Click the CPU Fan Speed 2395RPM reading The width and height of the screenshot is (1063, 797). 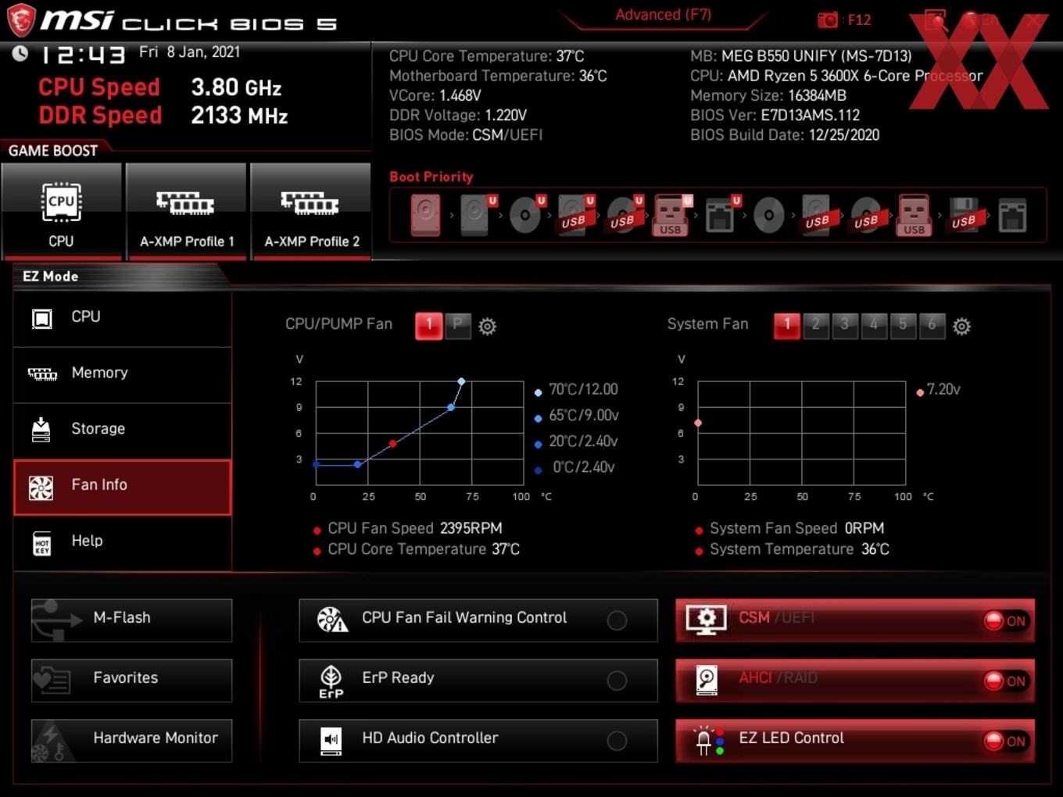[x=415, y=528]
